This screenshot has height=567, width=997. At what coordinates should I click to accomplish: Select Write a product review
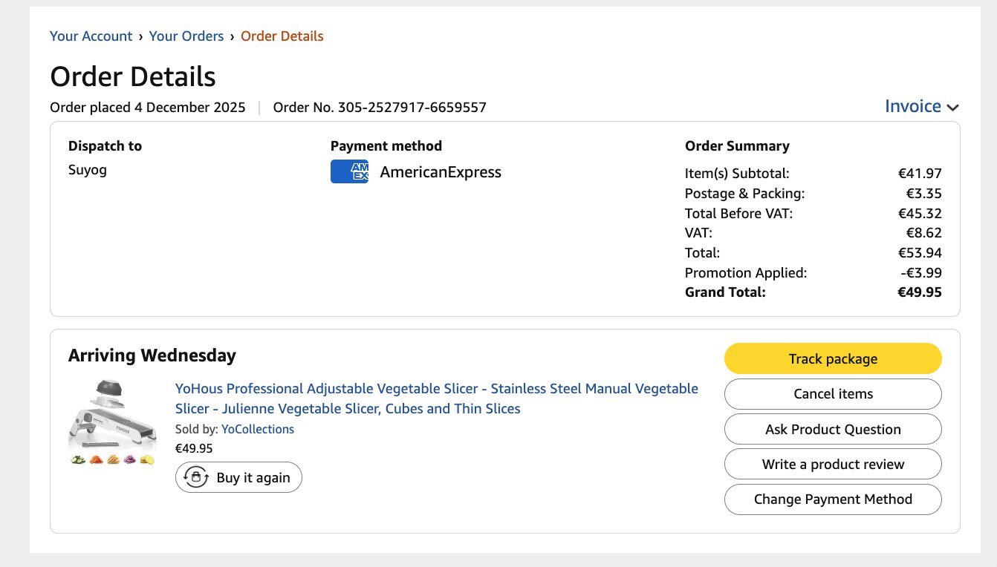click(833, 464)
